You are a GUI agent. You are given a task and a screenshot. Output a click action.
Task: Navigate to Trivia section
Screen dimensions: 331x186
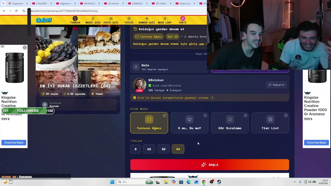pos(129,20)
